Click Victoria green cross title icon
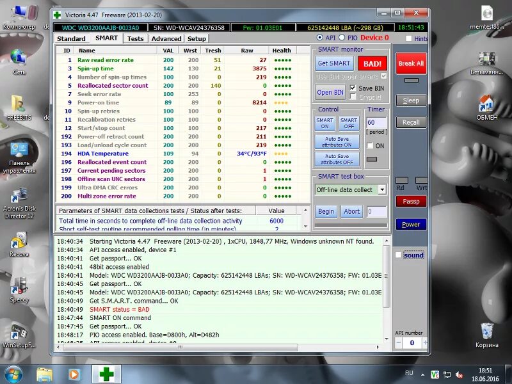512x384 pixels. pos(57,15)
